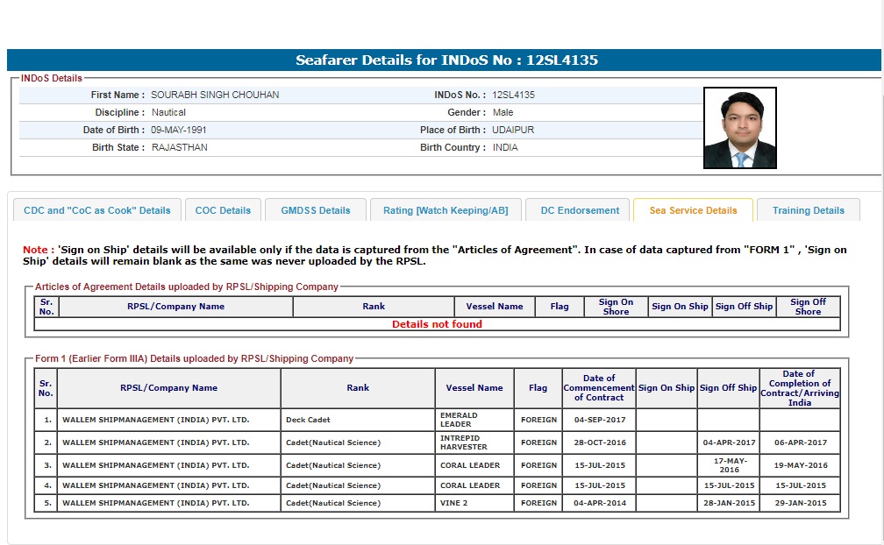Go to the DC Endorsement tab
Viewport: 884px width, 545px height.
click(580, 210)
